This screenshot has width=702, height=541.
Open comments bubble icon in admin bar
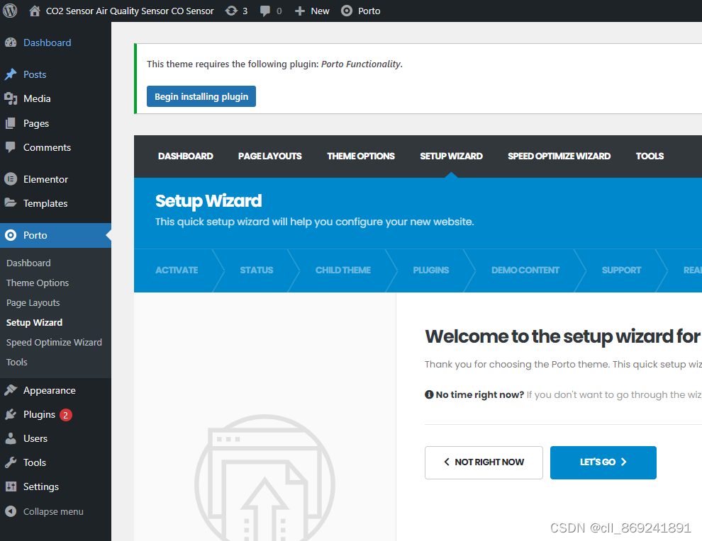(265, 11)
